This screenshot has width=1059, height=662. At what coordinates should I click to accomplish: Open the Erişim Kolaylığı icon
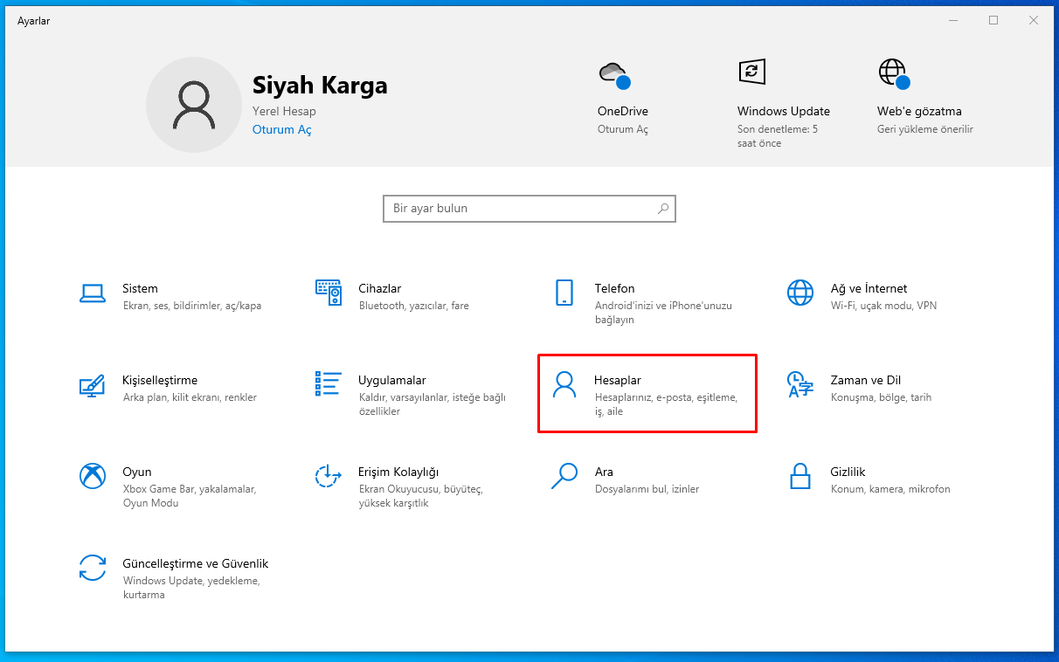pyautogui.click(x=328, y=477)
